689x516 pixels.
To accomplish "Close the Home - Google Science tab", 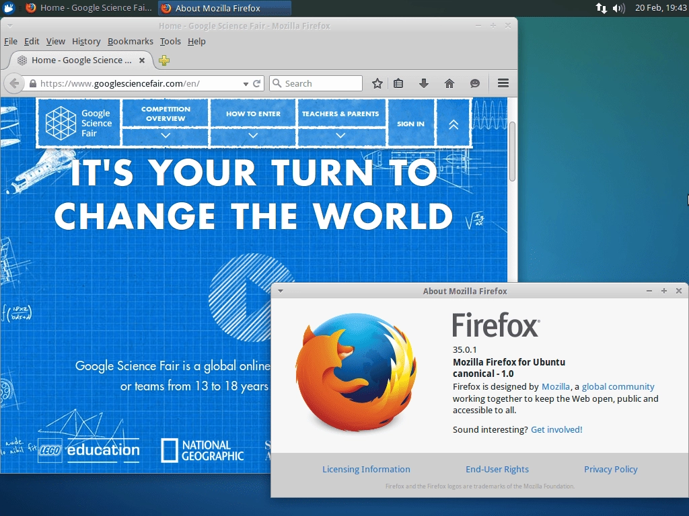I will [x=142, y=60].
